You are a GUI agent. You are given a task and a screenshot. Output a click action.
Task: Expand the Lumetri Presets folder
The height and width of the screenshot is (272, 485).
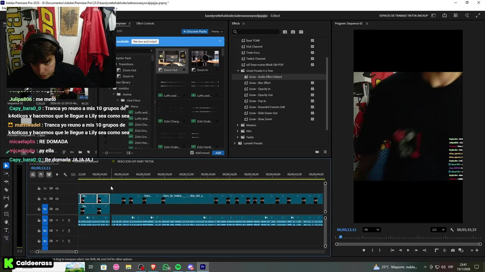pos(235,143)
